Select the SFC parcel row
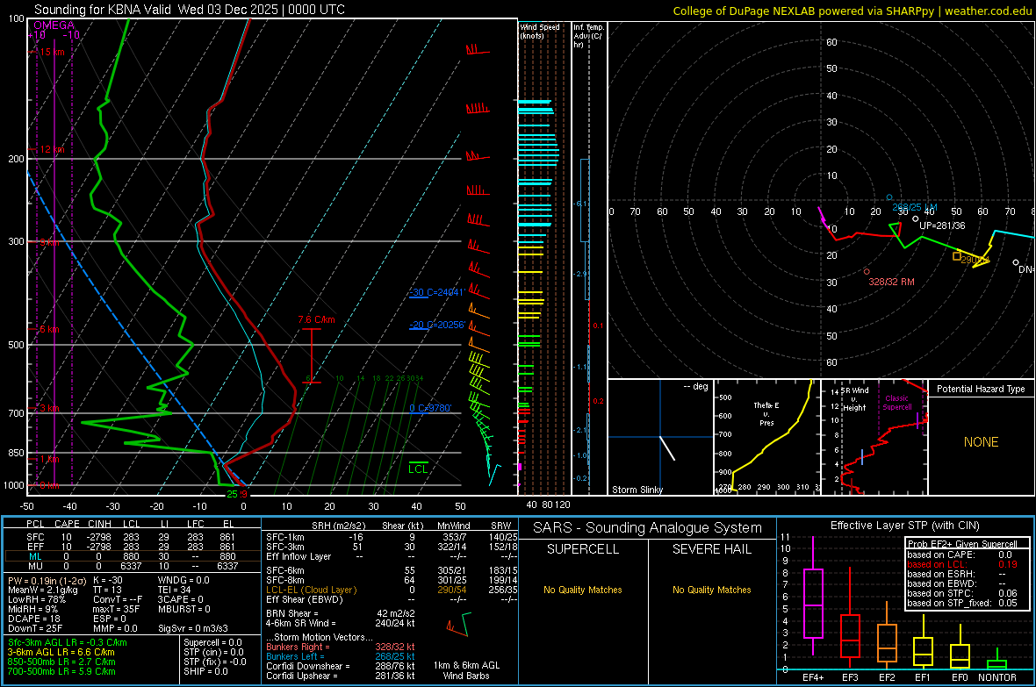Image resolution: width=1036 pixels, height=687 pixels. point(131,538)
